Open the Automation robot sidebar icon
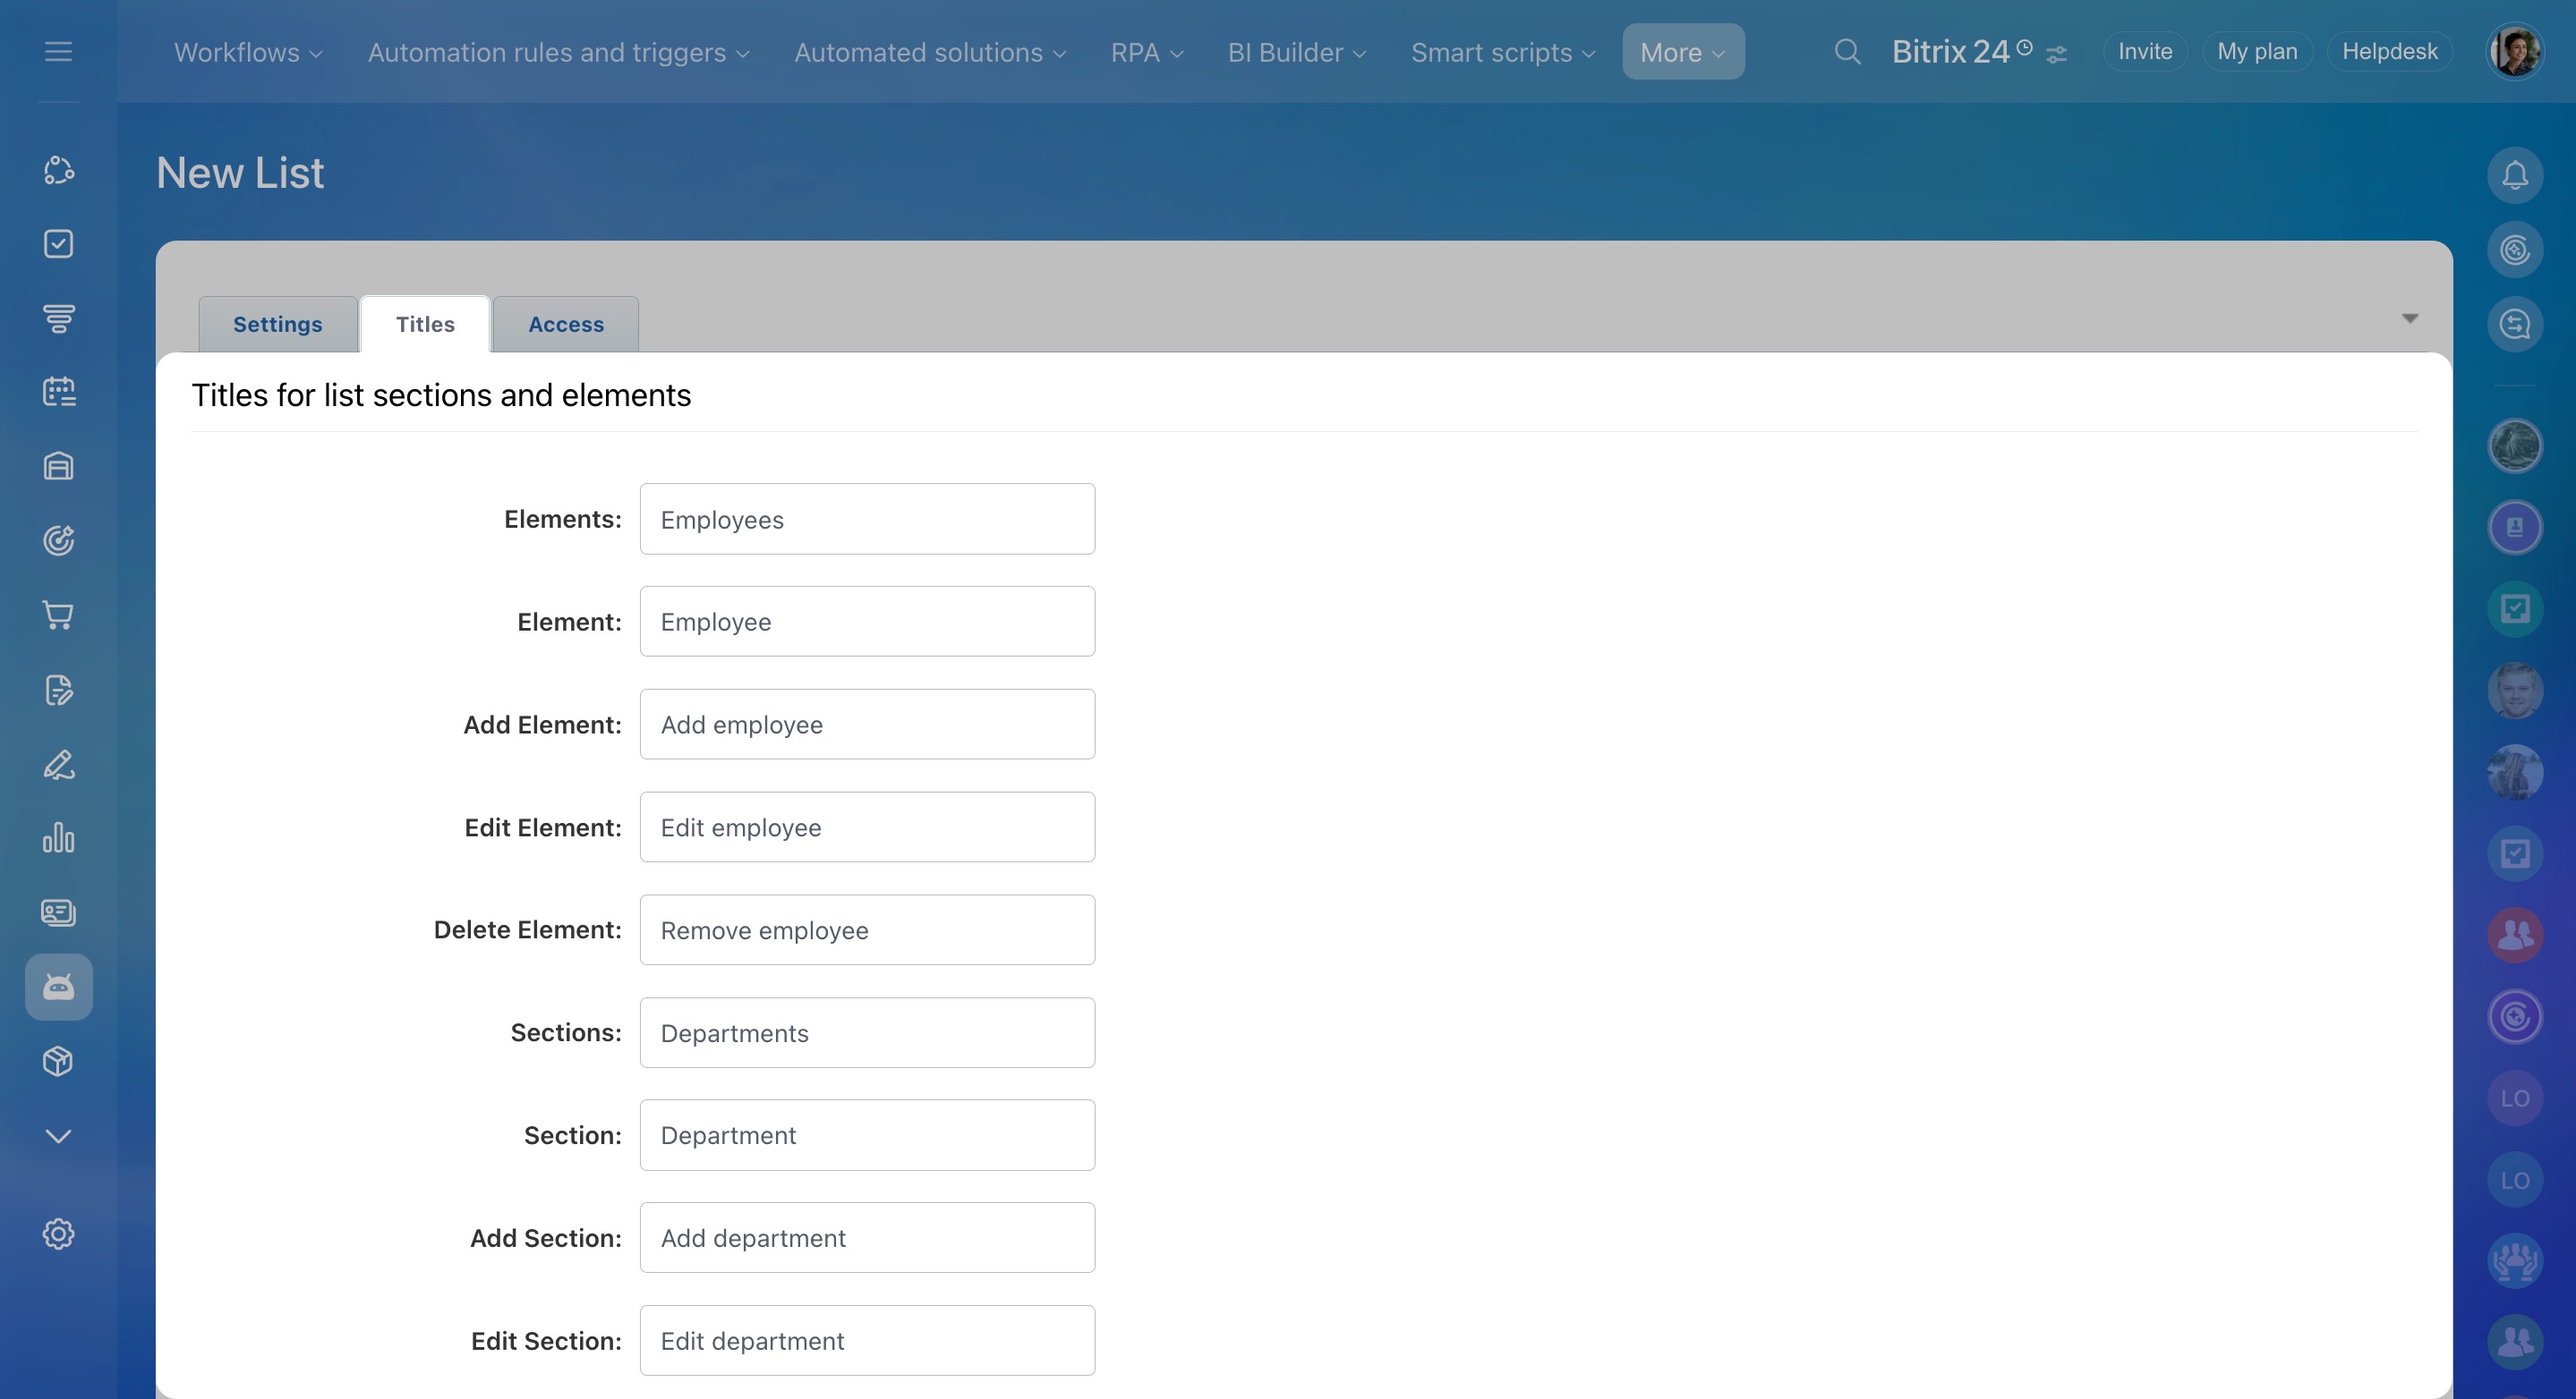Screen dimensions: 2576x1399 [x=58, y=988]
